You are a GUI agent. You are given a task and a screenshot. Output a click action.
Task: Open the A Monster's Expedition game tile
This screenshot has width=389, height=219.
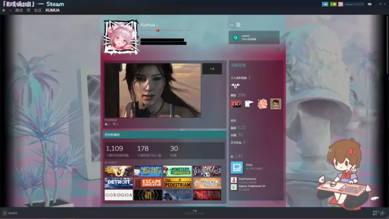click(x=177, y=171)
